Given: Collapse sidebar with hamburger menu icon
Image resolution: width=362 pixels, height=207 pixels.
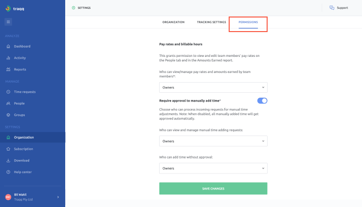Looking at the screenshot, I should (8, 22).
